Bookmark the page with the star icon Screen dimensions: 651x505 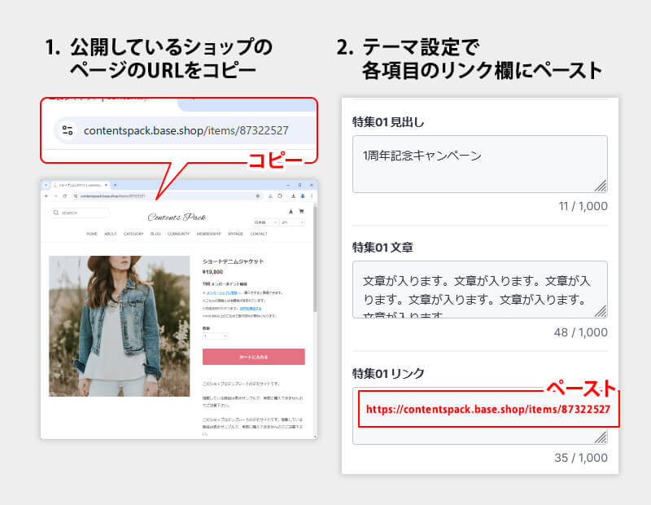tap(258, 195)
